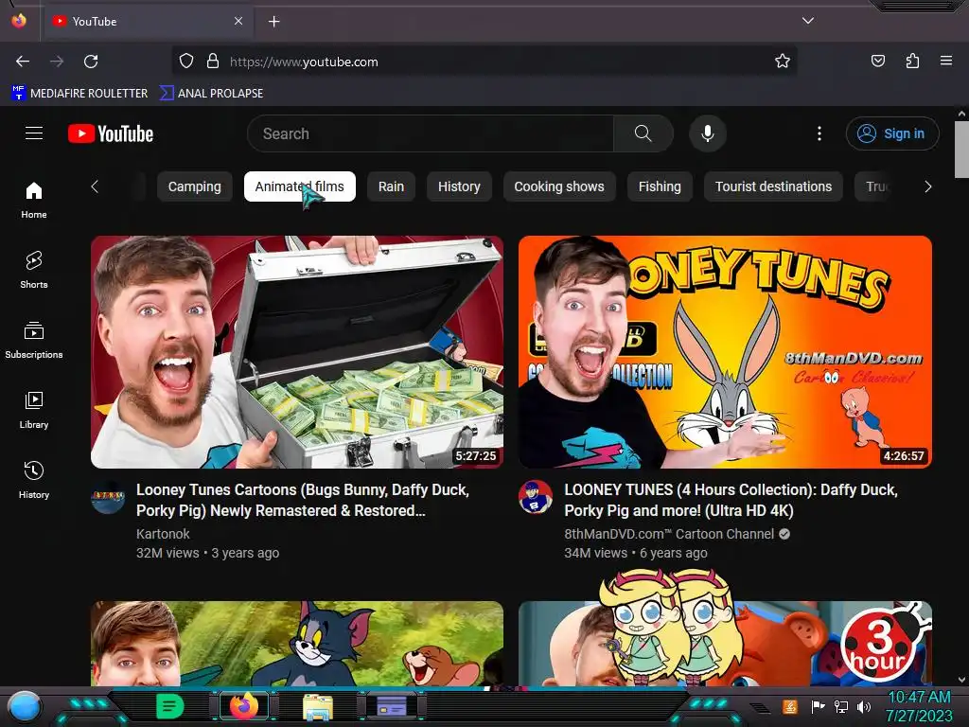Click the volume speaker tray icon
The height and width of the screenshot is (727, 969).
(x=864, y=706)
